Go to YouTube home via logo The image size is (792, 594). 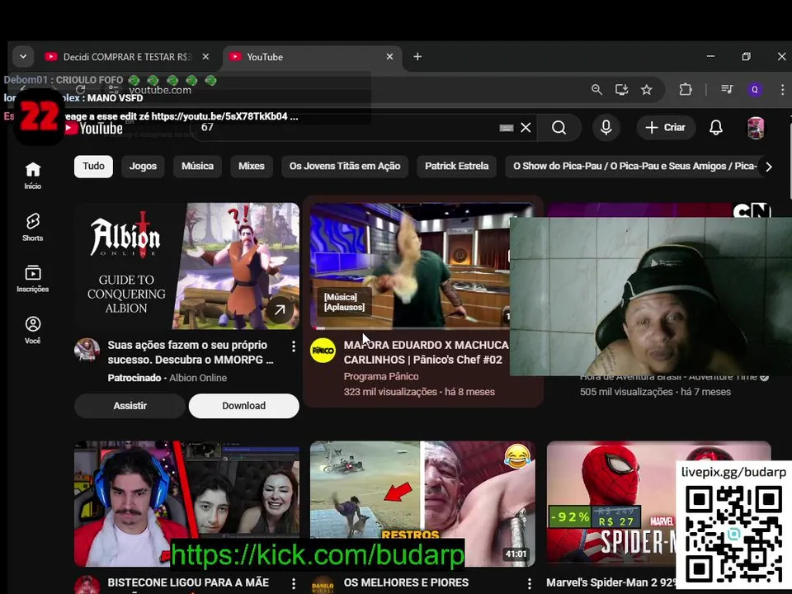pos(94,129)
